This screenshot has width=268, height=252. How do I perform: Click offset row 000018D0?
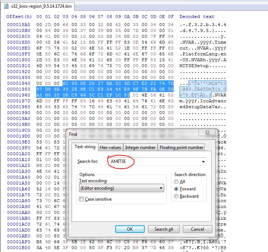coord(19,42)
